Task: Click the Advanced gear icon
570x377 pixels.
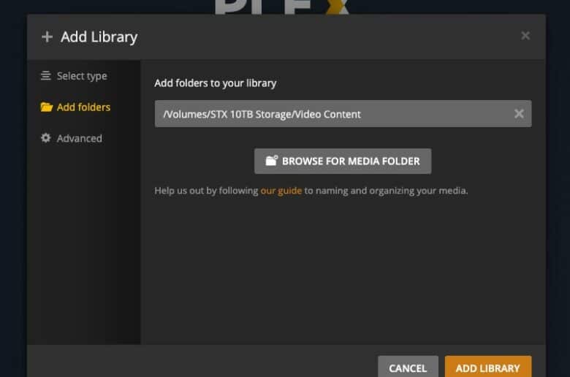Action: point(46,138)
